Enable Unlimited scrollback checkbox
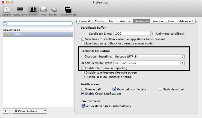Viewport: 202px width, 118px height. pos(154,34)
